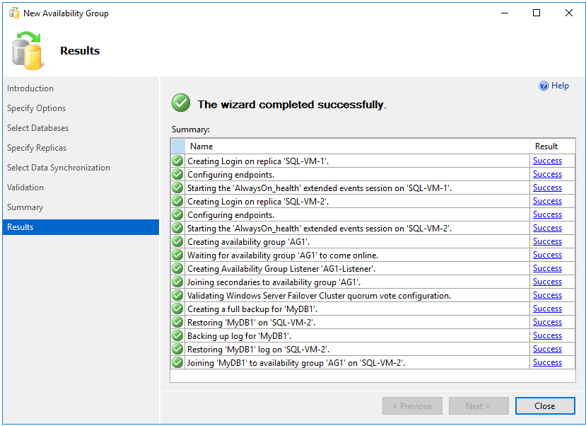Click the database wizard icon in the header
586x426 pixels.
coord(28,50)
